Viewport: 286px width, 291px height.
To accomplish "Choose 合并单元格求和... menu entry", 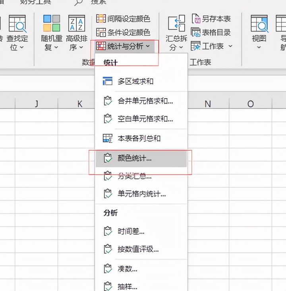I will (141, 101).
